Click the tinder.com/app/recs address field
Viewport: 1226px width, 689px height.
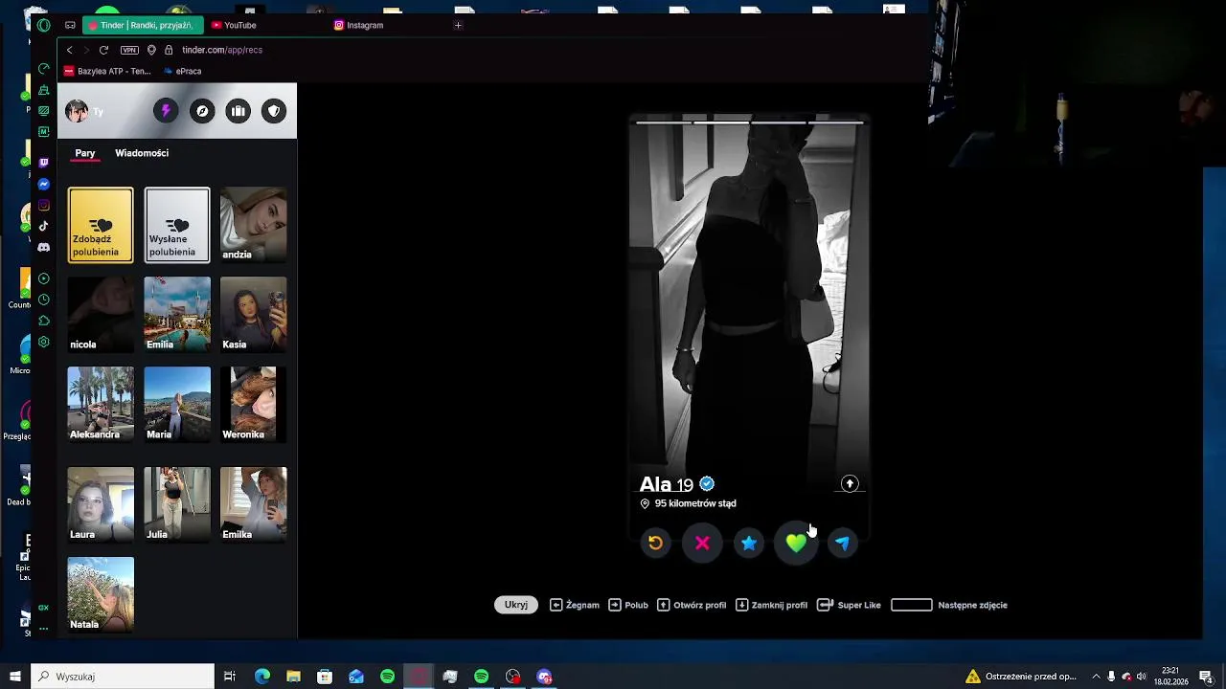222,50
